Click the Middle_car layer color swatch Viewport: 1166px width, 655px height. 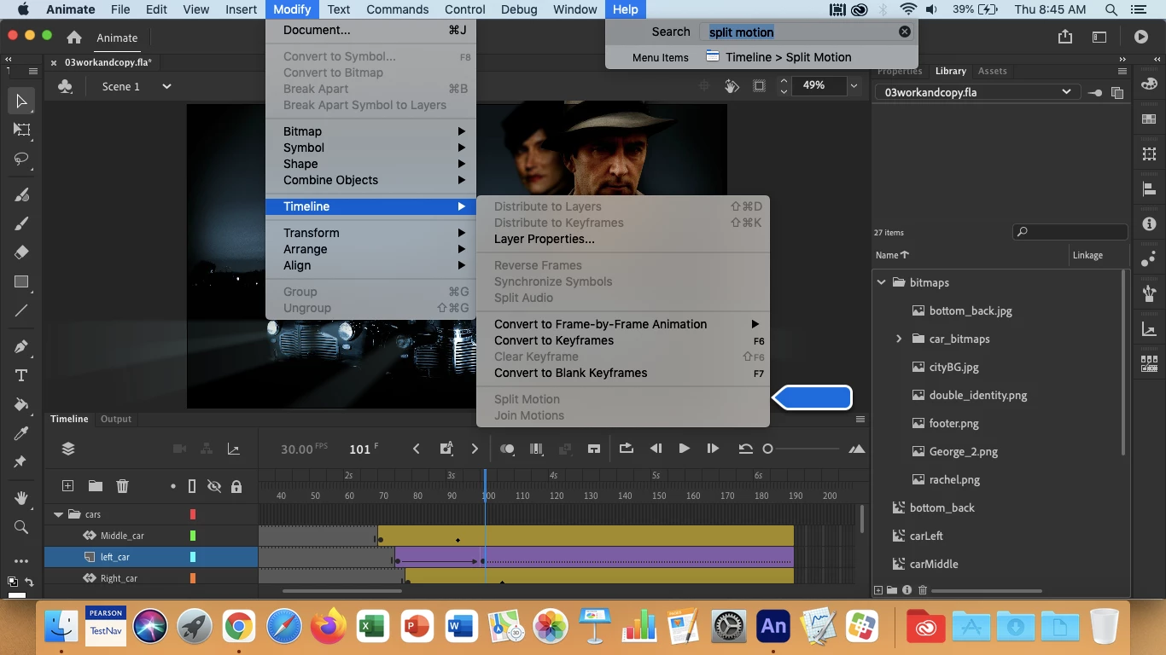click(193, 536)
